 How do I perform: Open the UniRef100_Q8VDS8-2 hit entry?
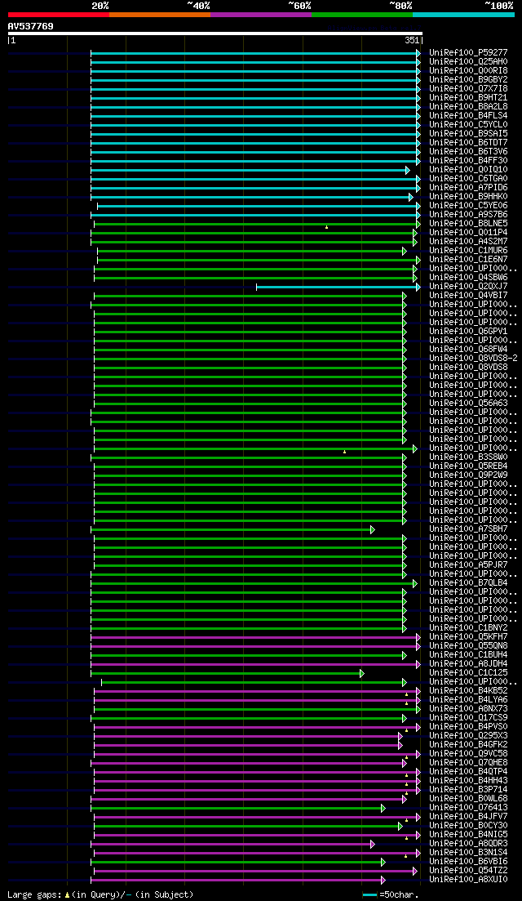click(473, 359)
